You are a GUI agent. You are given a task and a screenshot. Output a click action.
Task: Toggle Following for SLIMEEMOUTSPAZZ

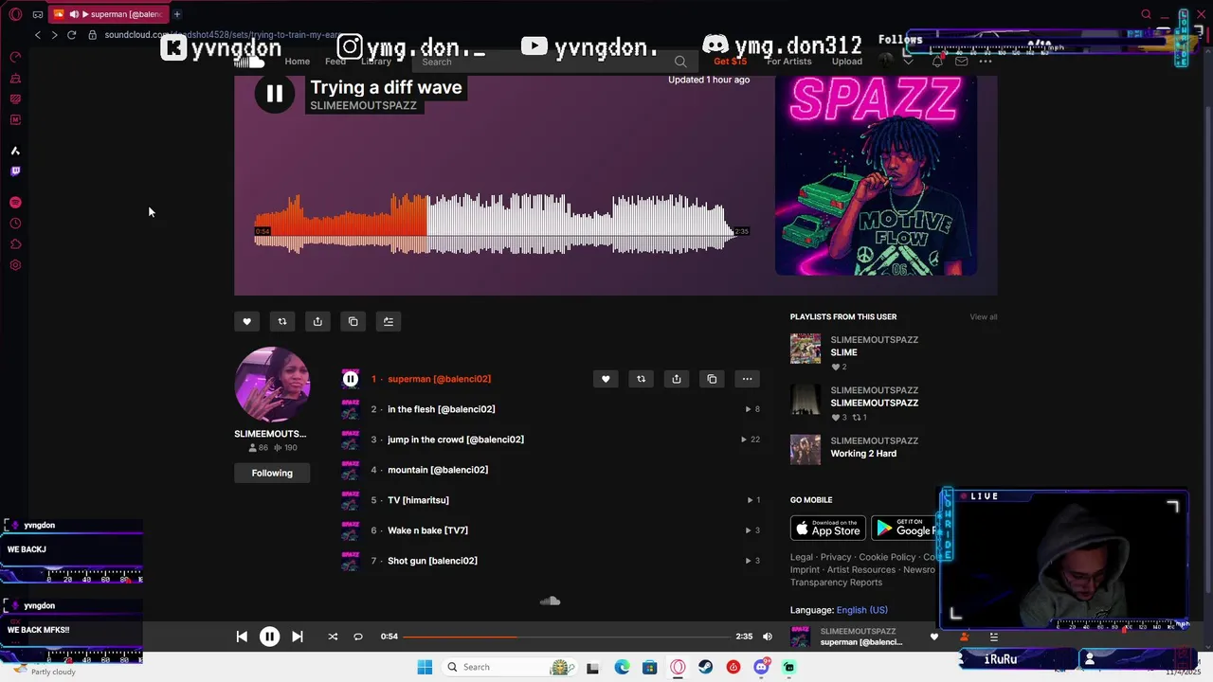click(x=272, y=473)
